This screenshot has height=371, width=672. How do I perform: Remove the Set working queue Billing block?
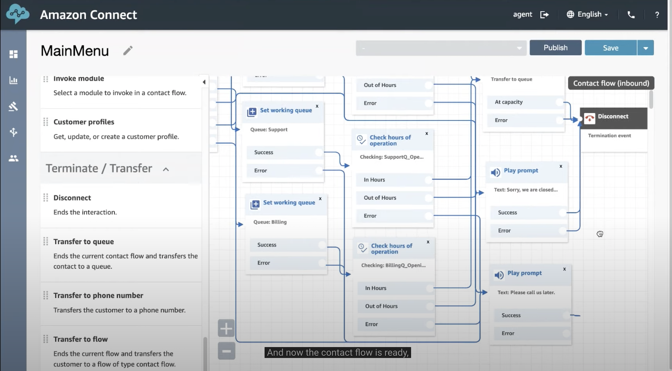pos(320,199)
